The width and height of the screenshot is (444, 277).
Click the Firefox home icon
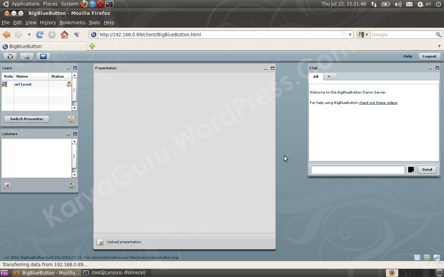[x=64, y=35]
